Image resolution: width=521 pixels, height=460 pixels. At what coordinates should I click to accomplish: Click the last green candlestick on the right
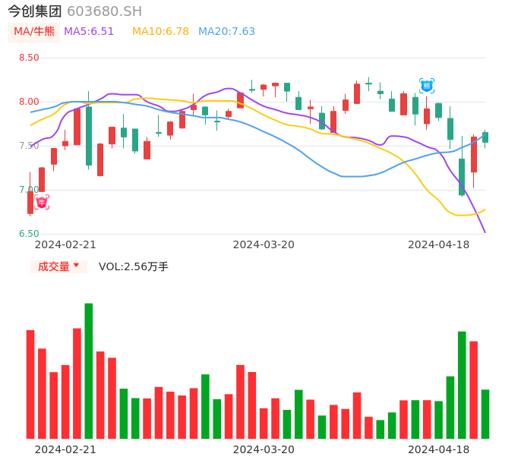485,137
